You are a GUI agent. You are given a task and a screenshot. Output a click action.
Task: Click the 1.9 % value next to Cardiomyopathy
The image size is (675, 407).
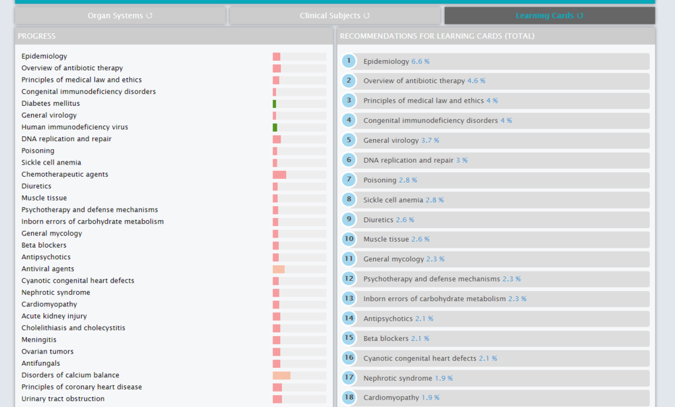point(431,398)
